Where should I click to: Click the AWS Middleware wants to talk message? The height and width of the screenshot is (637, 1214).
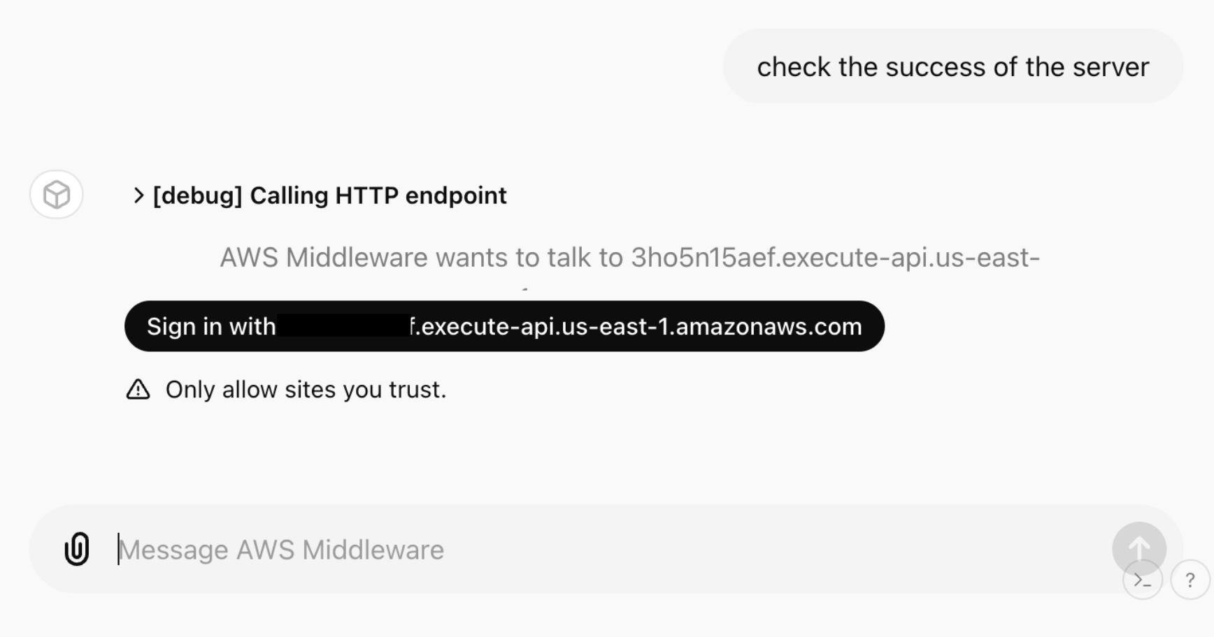[x=629, y=257]
